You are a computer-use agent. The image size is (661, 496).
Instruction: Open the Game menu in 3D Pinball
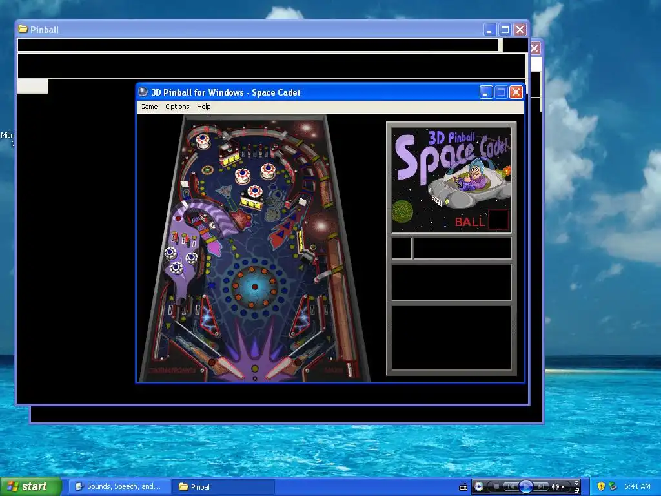[x=149, y=107]
